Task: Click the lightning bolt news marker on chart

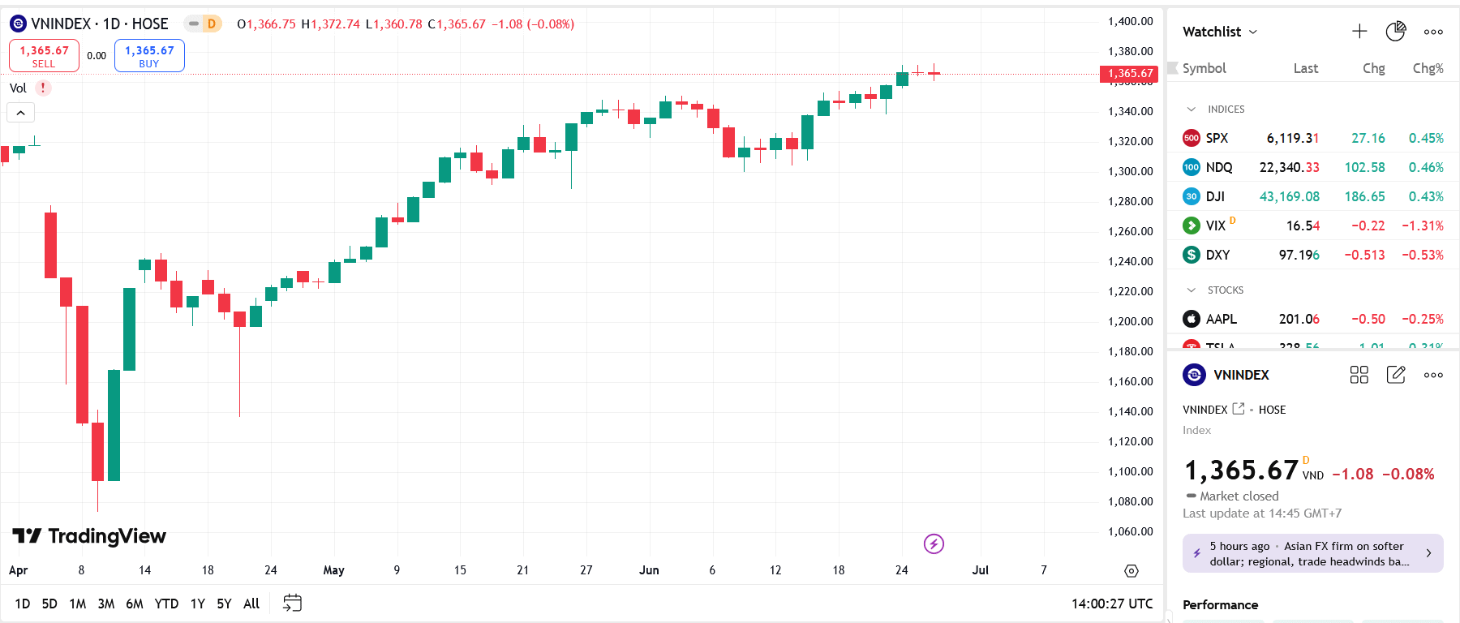Action: [x=934, y=544]
